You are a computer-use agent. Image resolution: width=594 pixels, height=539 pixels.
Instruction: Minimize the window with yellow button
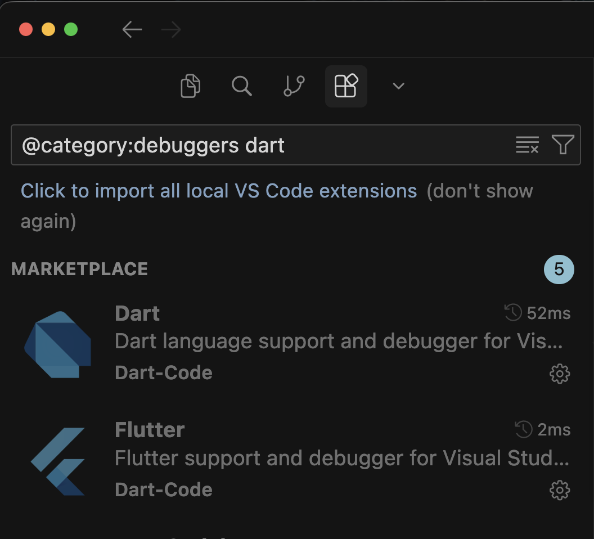48,29
